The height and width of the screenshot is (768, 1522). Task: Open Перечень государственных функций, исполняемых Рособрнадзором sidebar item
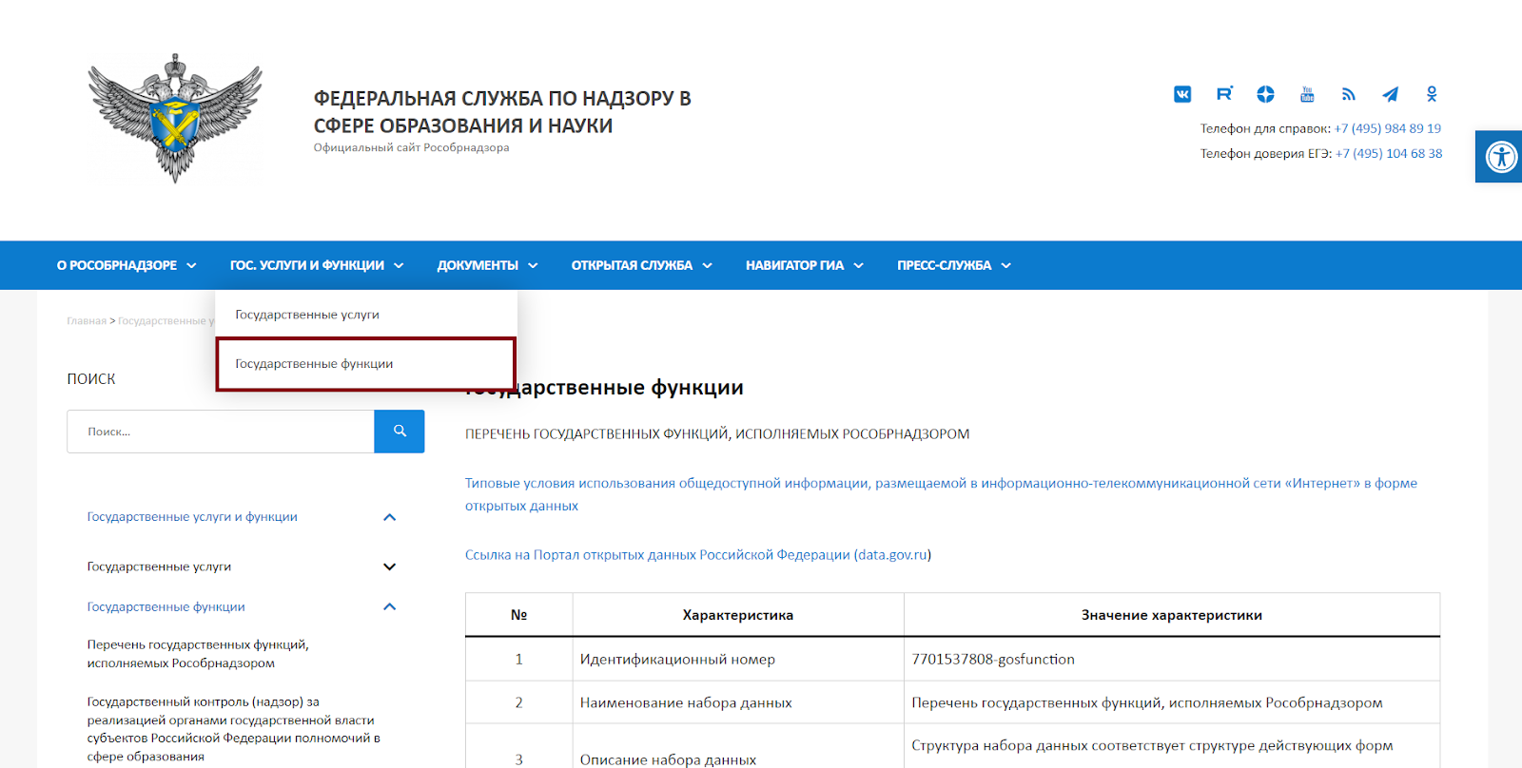coord(198,654)
